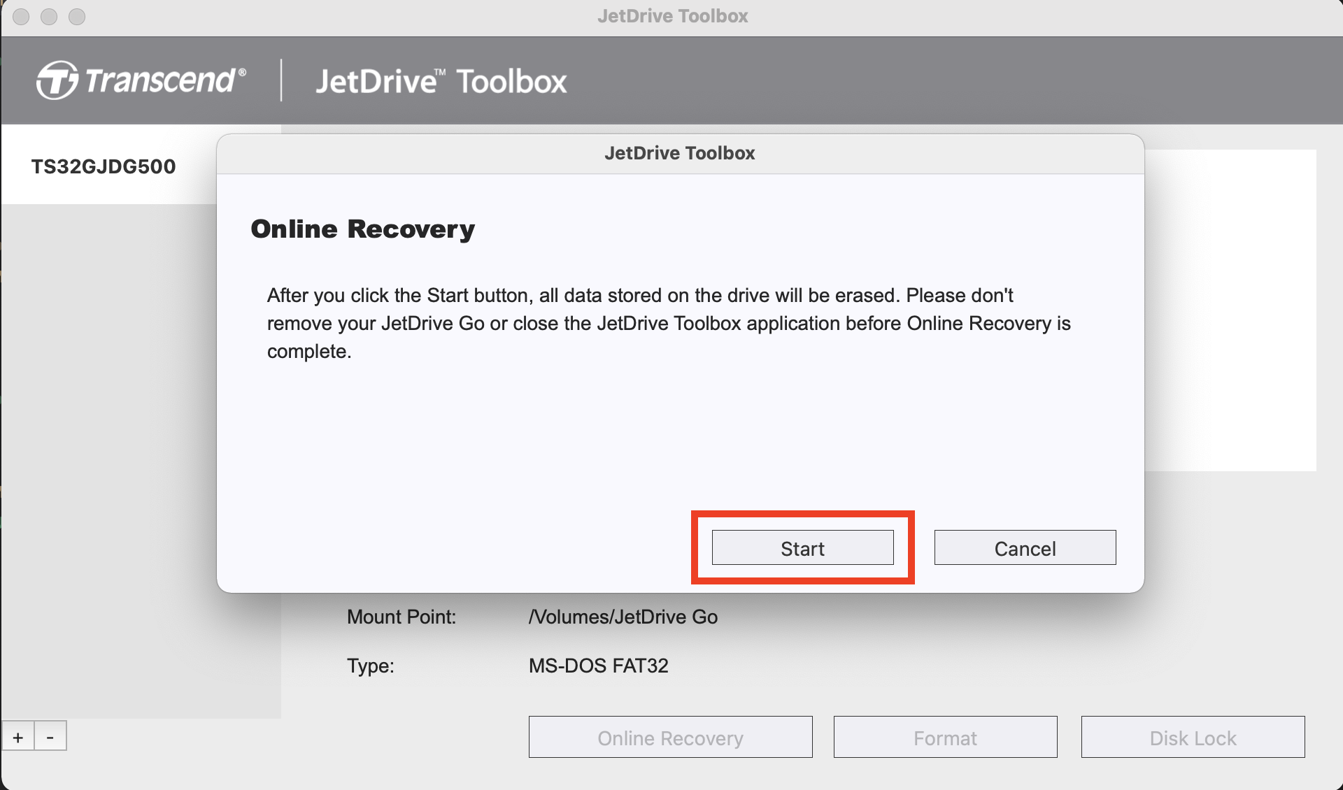1343x790 pixels.
Task: Remove drive with the minus button
Action: (x=50, y=737)
